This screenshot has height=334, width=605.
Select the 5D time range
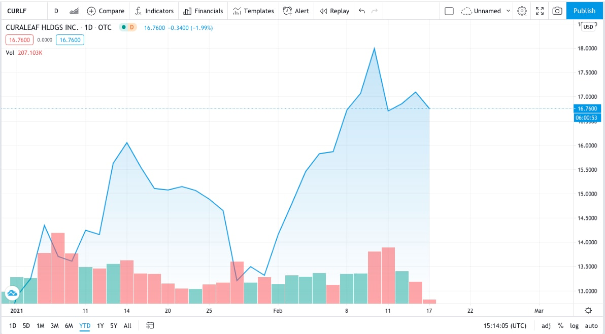point(26,326)
